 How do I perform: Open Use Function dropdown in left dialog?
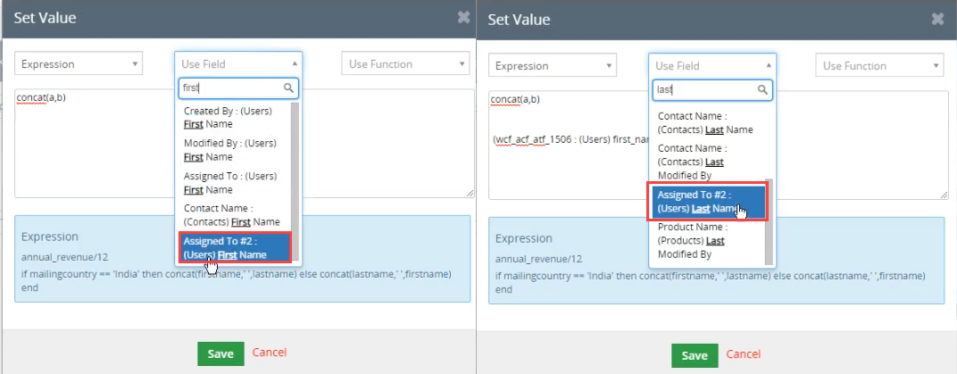tap(406, 64)
